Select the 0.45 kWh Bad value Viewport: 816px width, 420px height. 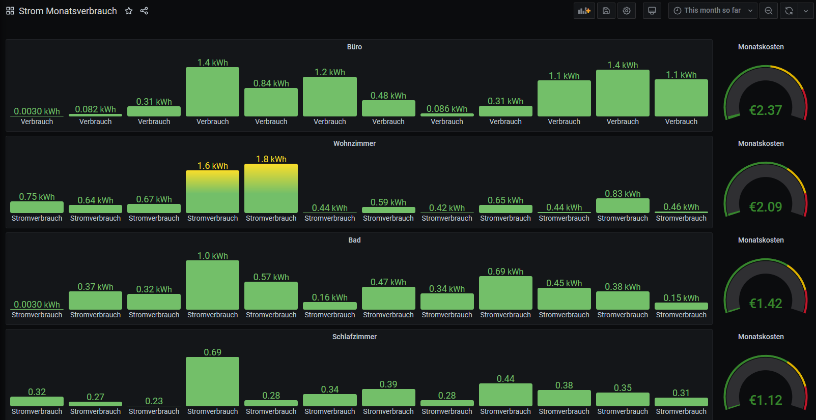[564, 283]
